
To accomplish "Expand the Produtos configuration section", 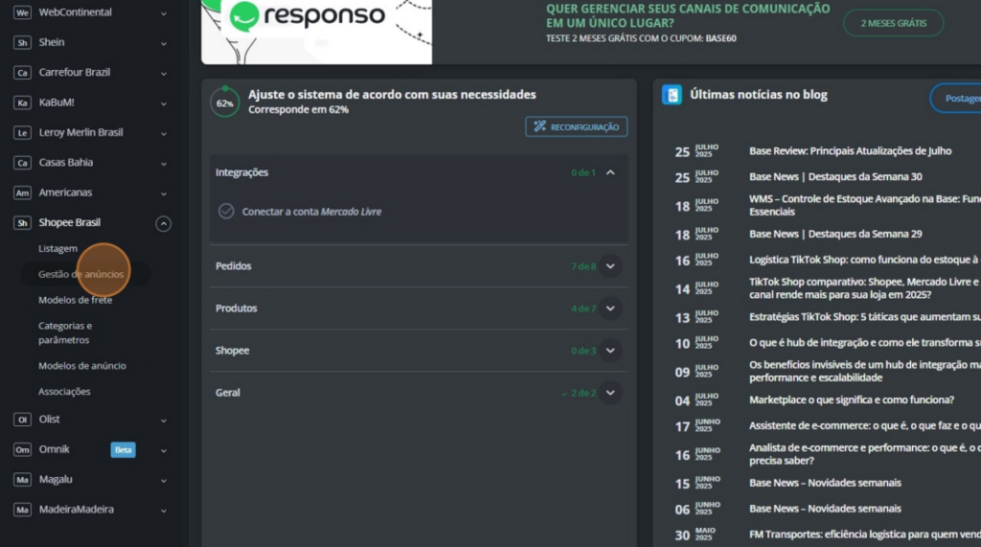I will (x=610, y=308).
